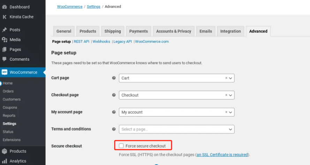Enable Force secure checkout checkbox
Viewport: 310px width, 165px height.
[121, 146]
